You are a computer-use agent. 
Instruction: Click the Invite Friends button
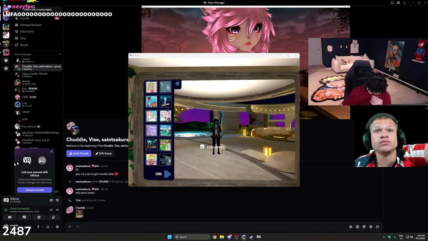tap(79, 153)
